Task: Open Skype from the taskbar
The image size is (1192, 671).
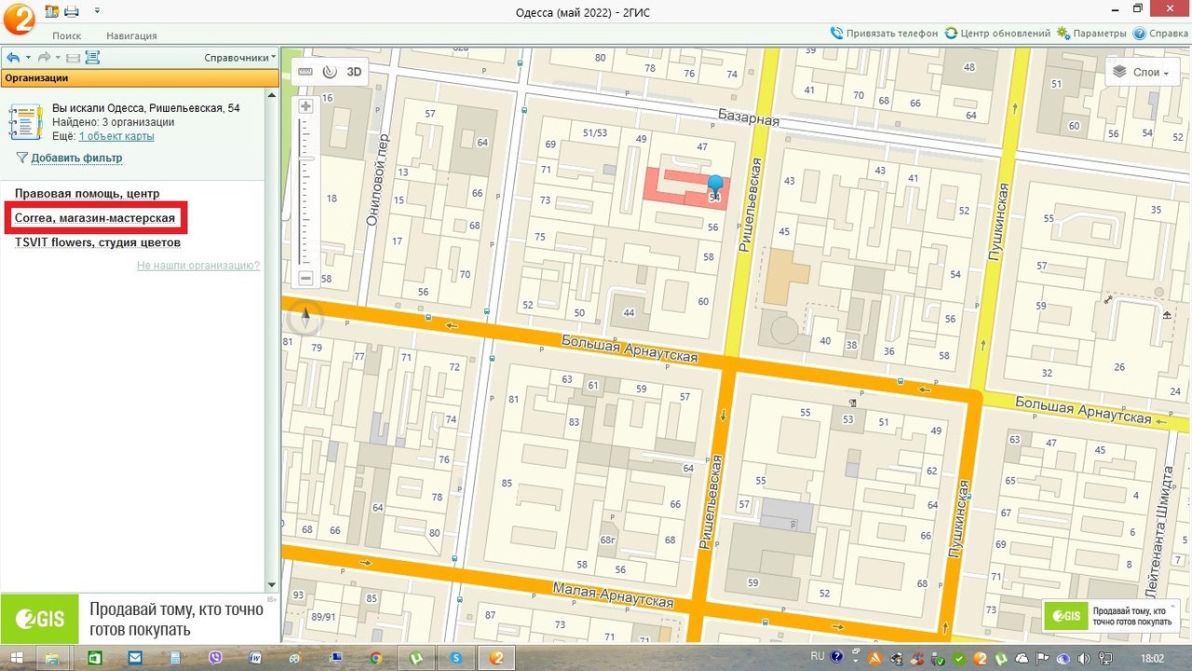Action: 456,657
